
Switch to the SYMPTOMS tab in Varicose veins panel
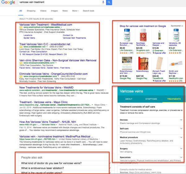(151, 99)
